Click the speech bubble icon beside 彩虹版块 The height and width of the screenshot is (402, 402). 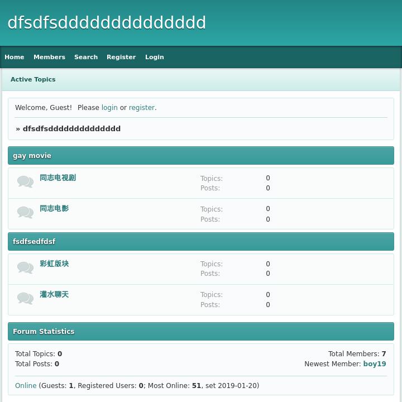(25, 267)
